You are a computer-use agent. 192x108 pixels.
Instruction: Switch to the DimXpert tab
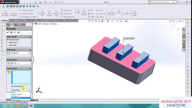[x=60, y=20]
